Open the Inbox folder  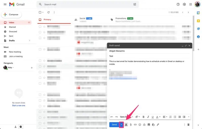point(16,23)
